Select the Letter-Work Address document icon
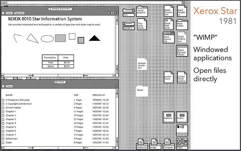This screenshot has height=151, width=241. pyautogui.click(x=182, y=78)
